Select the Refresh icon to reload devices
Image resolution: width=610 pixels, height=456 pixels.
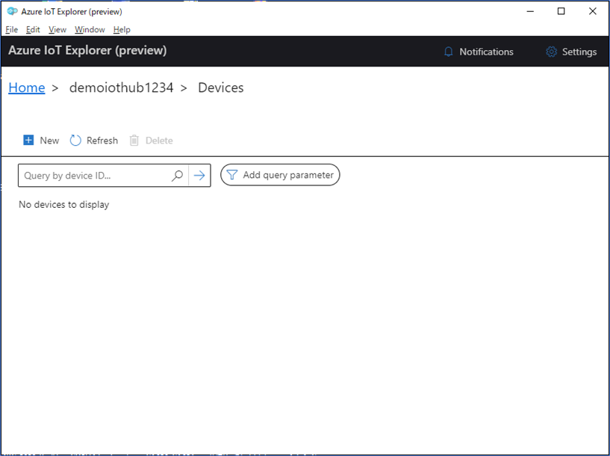click(x=75, y=141)
